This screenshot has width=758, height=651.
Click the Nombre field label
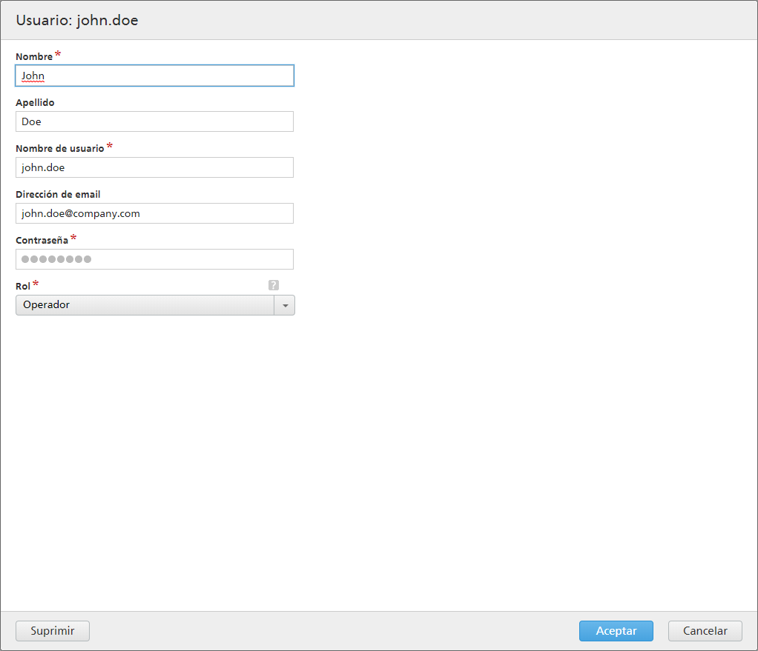(x=34, y=57)
